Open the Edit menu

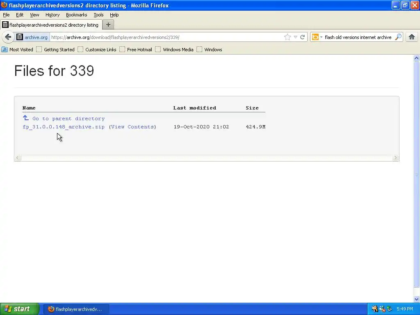point(20,15)
